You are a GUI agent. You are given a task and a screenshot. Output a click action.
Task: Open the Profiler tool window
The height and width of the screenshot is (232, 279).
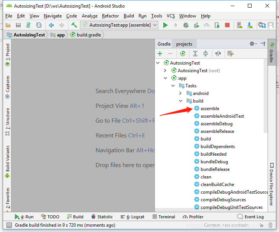(x=193, y=217)
